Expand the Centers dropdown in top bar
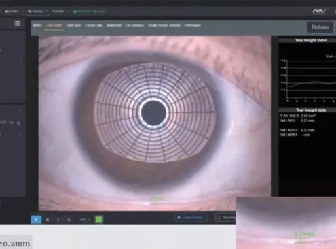Screen dimensions: 336x249 coord(14,11)
